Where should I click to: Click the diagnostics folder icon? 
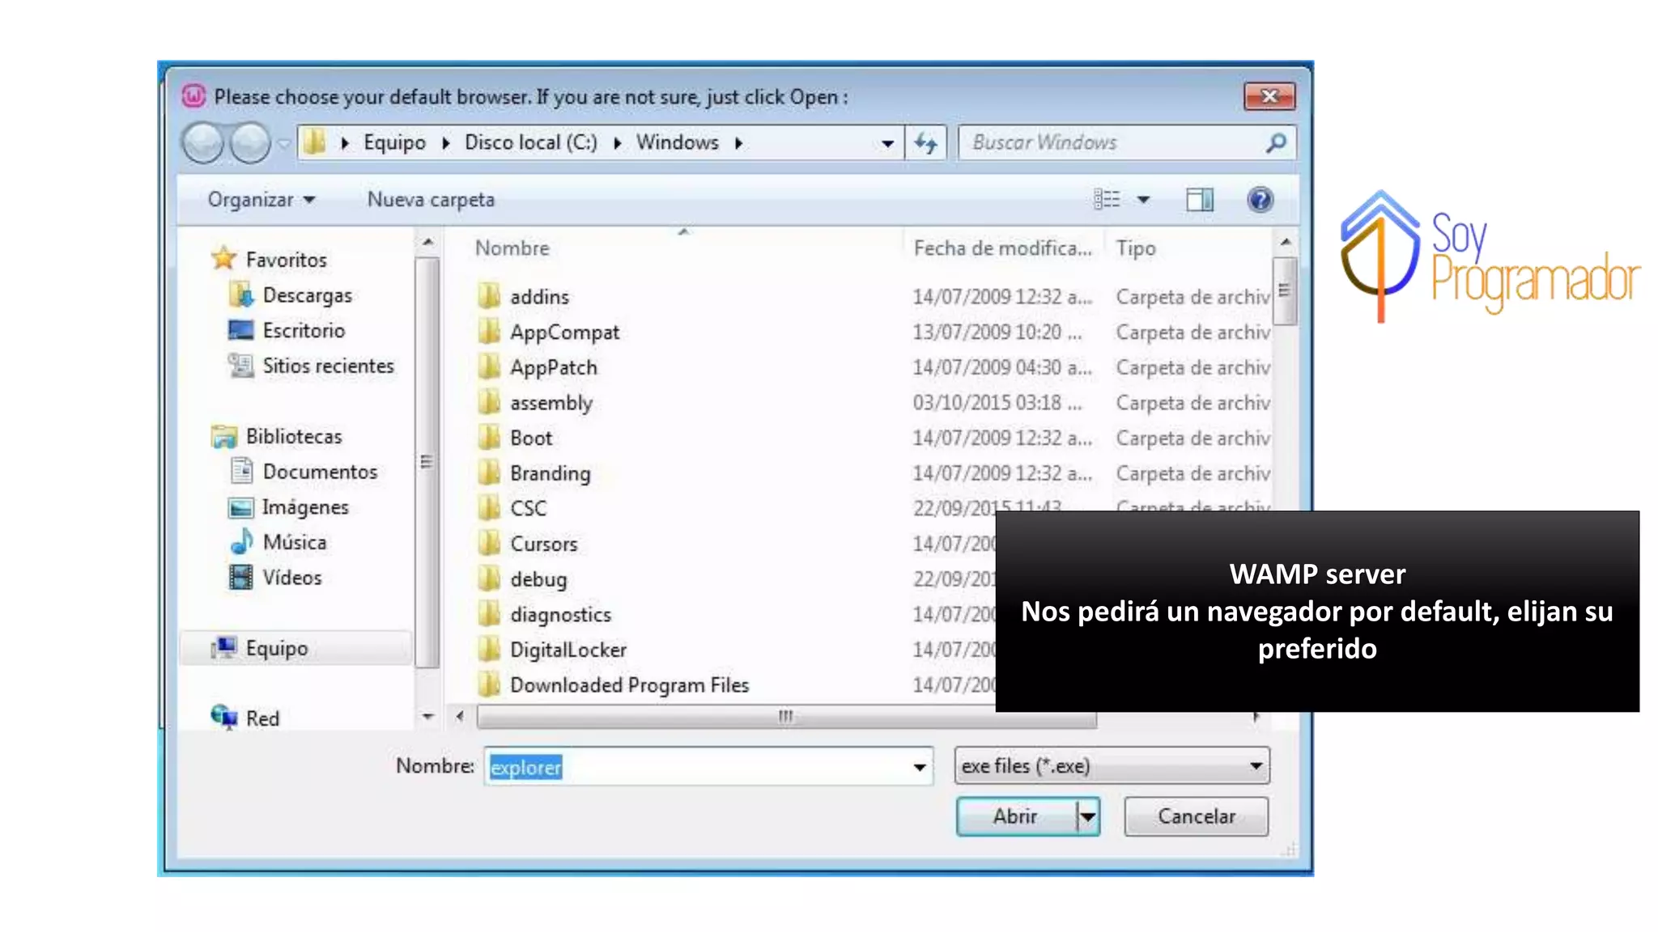(489, 614)
